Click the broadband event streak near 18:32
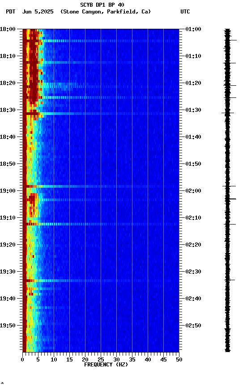The width and height of the screenshot is (247, 388). coord(101,114)
